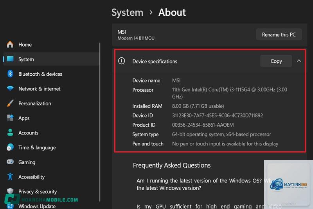The height and width of the screenshot is (209, 313).
Task: Open Privacy & security settings
Action: (x=51, y=192)
